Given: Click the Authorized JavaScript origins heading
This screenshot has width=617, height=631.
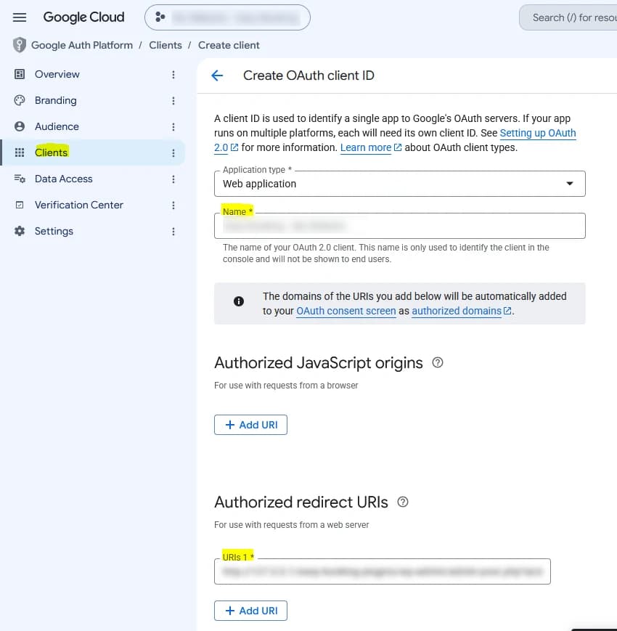Looking at the screenshot, I should 318,363.
